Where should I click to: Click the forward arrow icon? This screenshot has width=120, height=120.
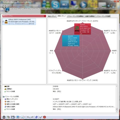32,117
